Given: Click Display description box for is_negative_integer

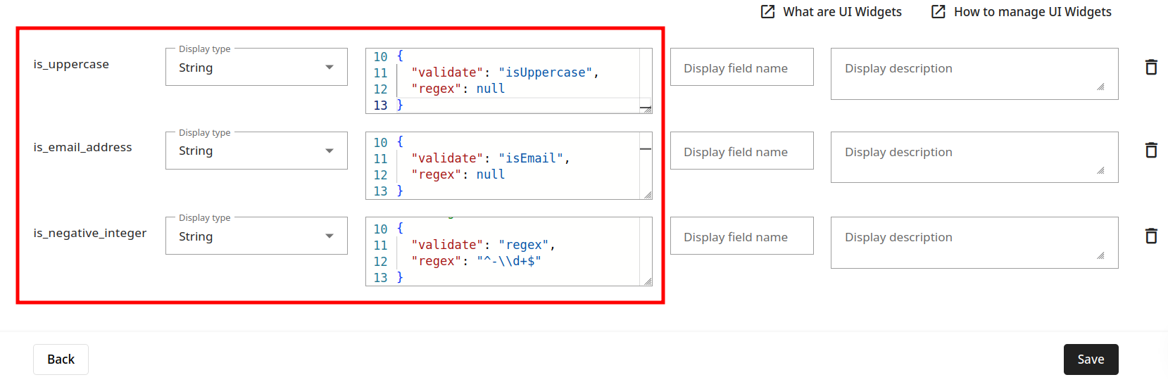Looking at the screenshot, I should (974, 243).
